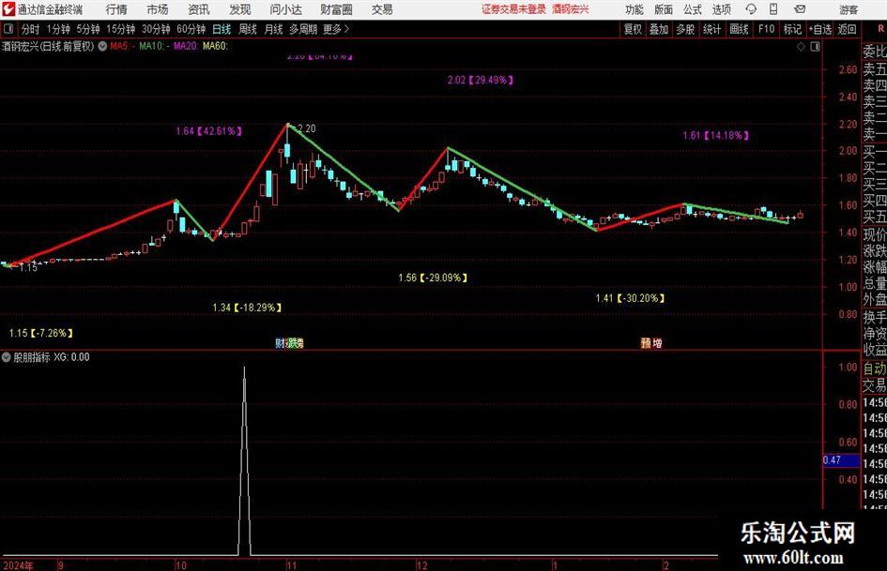Click the 1.56【-29.09%】 swing label
The height and width of the screenshot is (571, 887).
(x=433, y=278)
